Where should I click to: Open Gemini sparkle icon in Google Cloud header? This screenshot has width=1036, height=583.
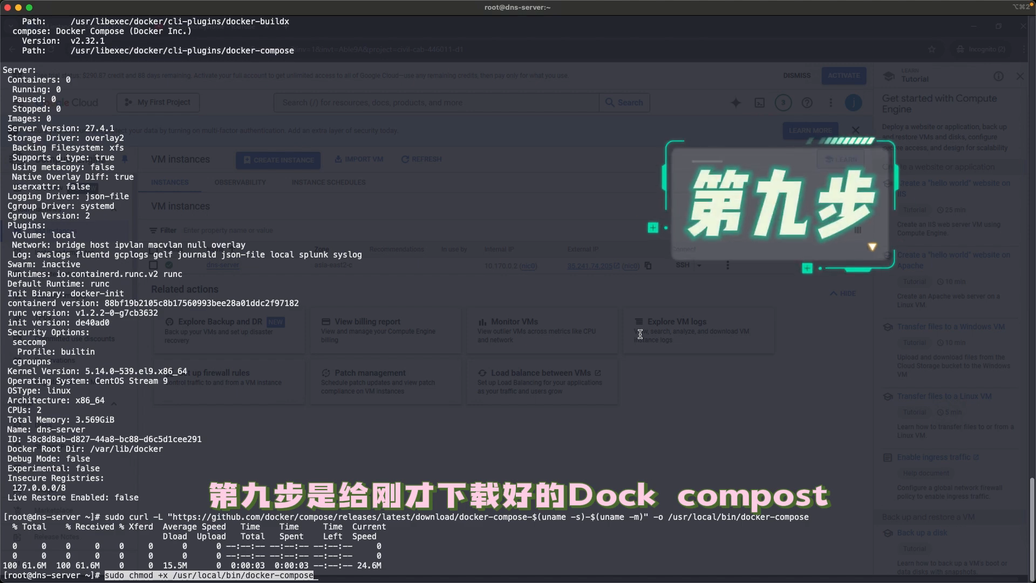click(x=735, y=103)
